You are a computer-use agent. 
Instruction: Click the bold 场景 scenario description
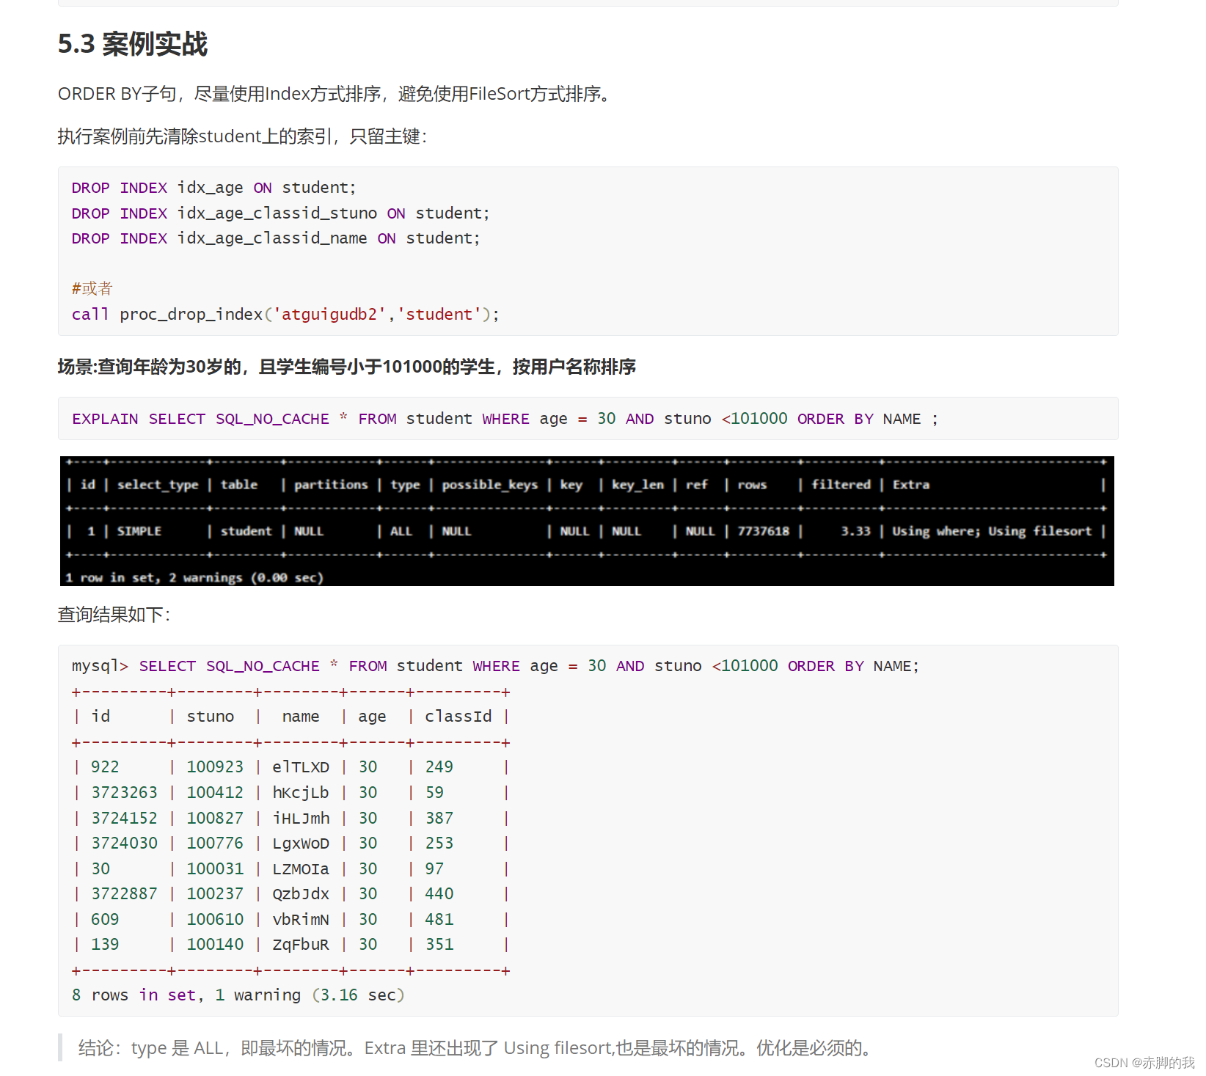pyautogui.click(x=347, y=367)
